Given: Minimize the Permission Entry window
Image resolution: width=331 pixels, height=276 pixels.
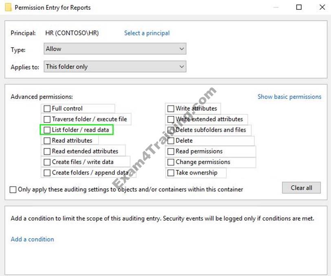Looking at the screenshot, I should (276, 7).
